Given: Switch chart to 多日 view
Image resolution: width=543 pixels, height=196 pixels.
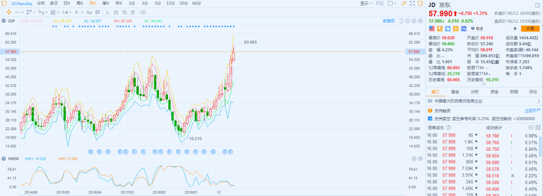Looking at the screenshot, I should click(x=54, y=3).
